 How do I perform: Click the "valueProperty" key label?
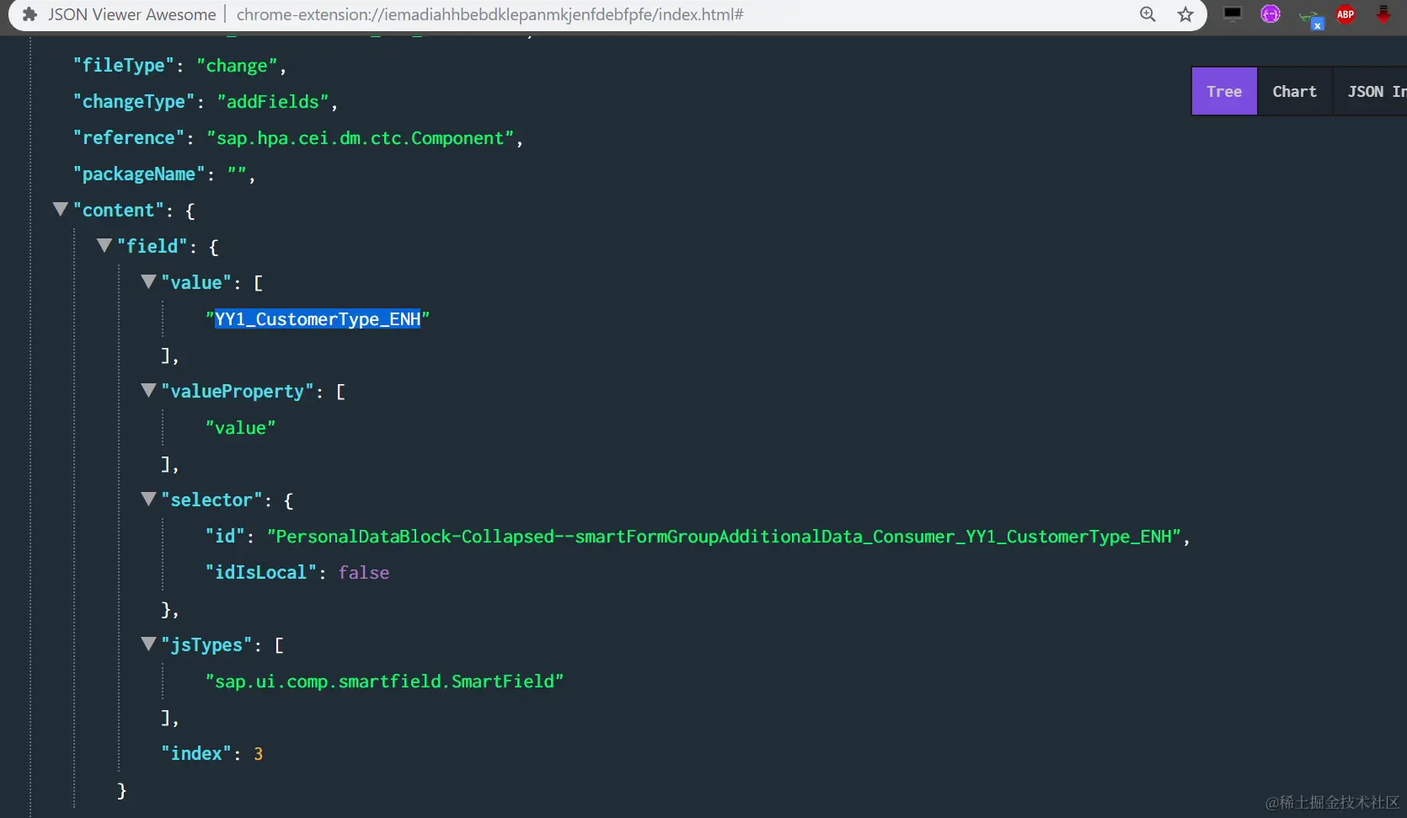237,392
